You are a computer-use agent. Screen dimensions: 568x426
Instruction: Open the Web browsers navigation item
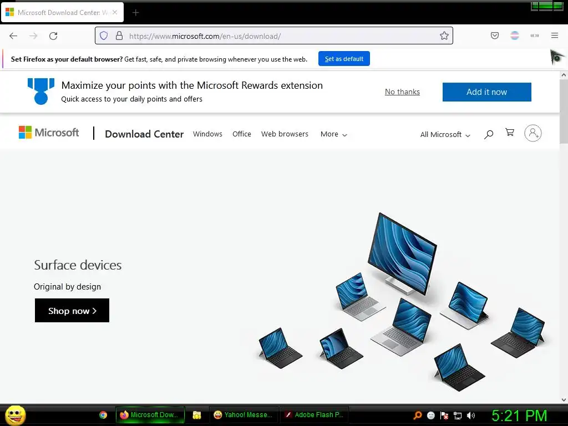(285, 134)
